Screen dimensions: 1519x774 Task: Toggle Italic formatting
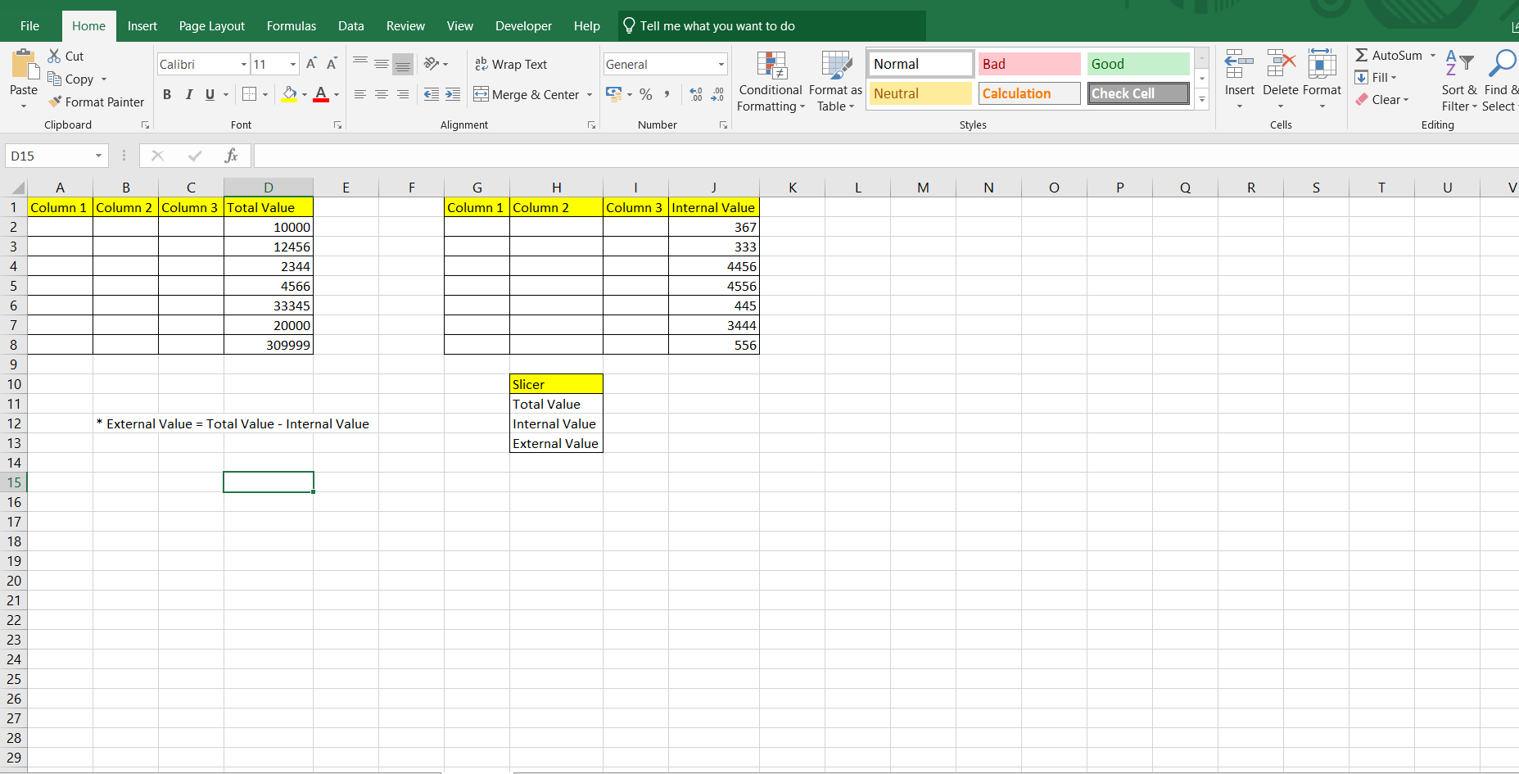[x=189, y=94]
